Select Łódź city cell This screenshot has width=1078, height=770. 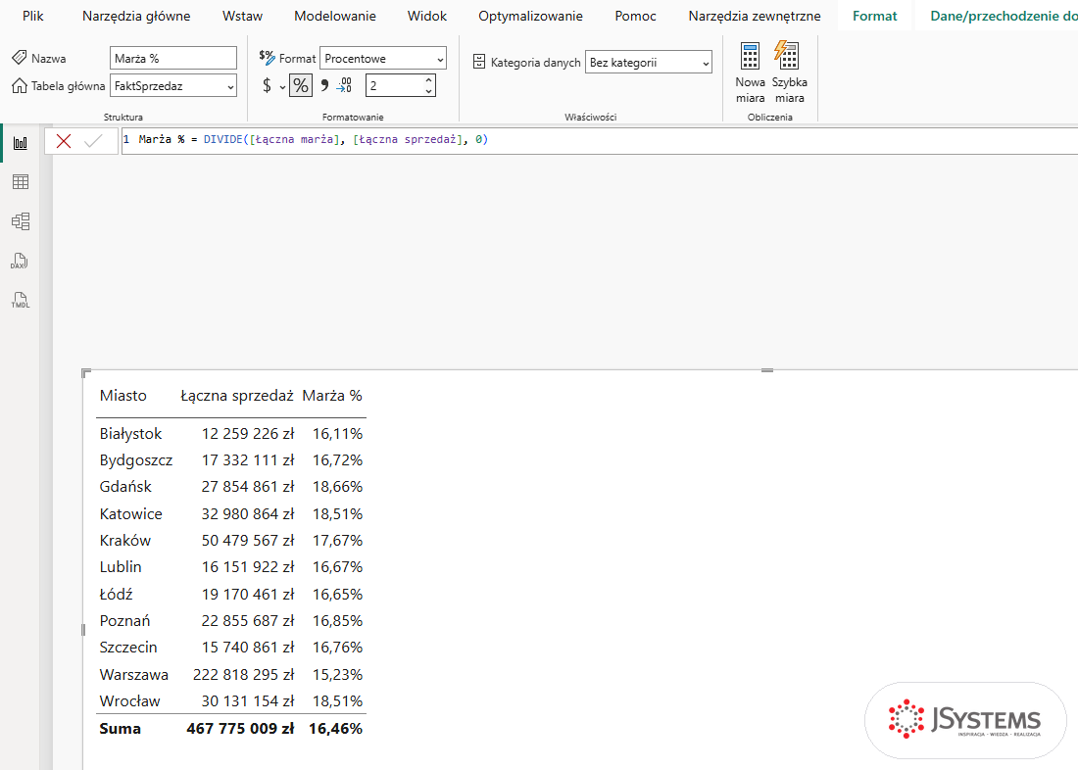pos(117,594)
